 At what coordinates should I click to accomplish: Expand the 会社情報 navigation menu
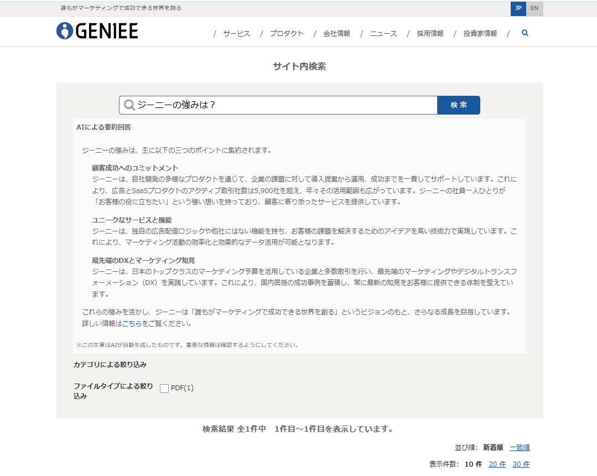pos(336,33)
